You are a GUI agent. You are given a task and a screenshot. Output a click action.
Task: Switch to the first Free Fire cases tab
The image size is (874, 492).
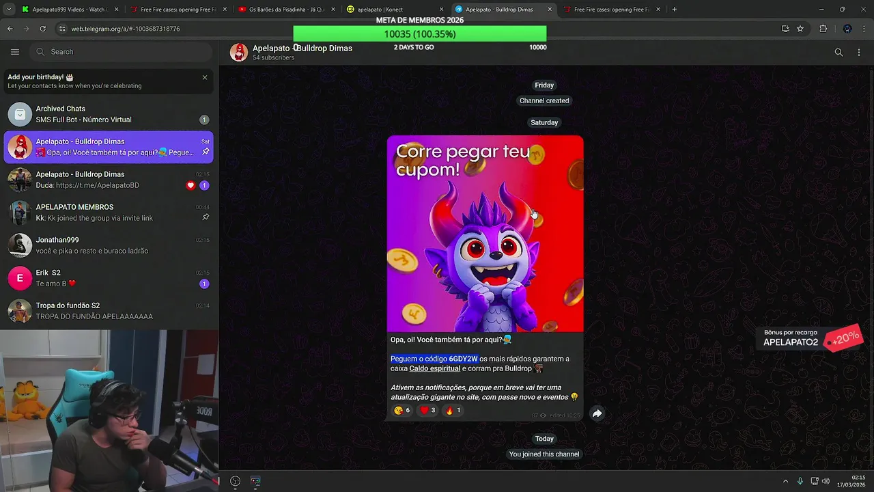tap(178, 10)
